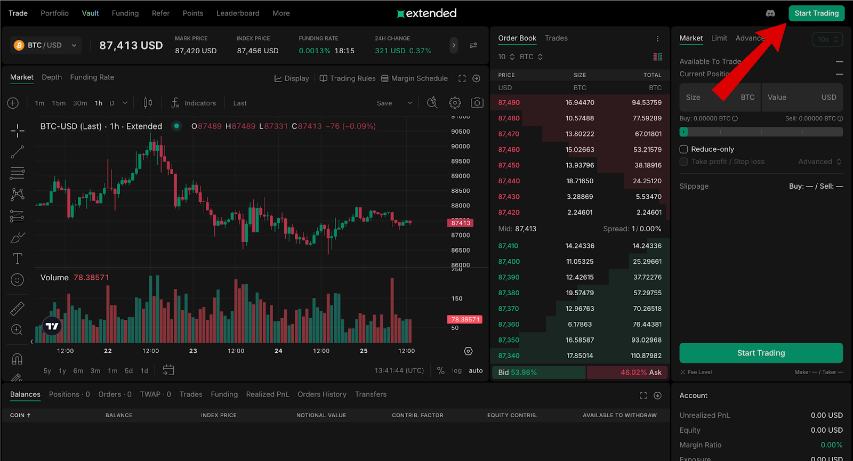Toggle the magnet mode tool
The image size is (853, 461).
tap(17, 359)
